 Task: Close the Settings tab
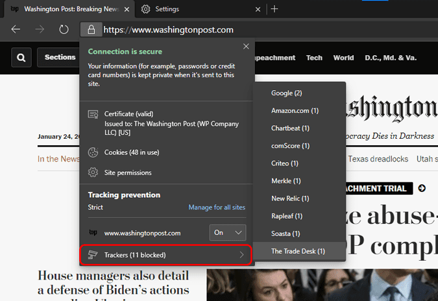click(x=258, y=10)
